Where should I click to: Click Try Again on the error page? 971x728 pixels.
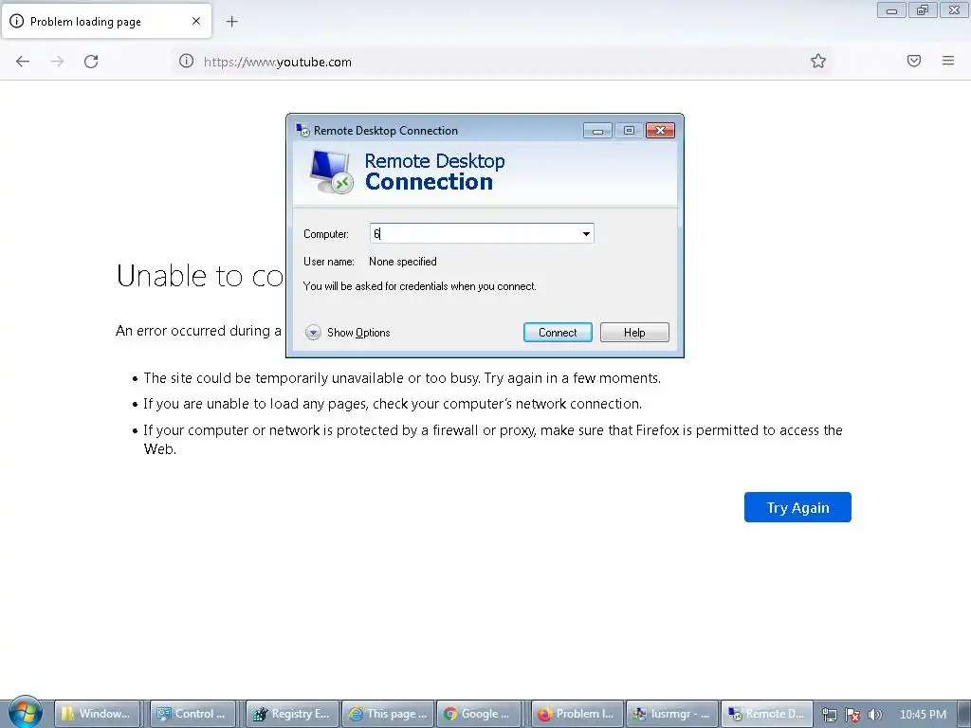point(797,507)
